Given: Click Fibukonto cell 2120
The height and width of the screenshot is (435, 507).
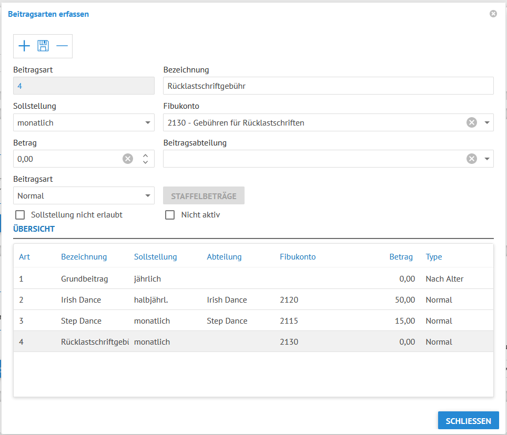Looking at the screenshot, I should (x=289, y=299).
